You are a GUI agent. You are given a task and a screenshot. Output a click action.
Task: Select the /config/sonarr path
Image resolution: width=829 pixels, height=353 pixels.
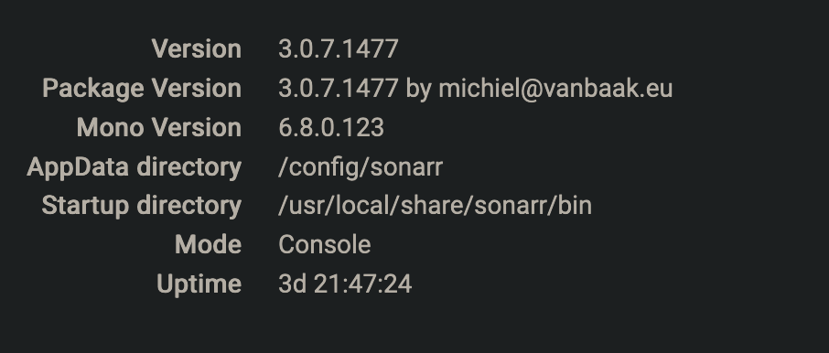click(361, 167)
